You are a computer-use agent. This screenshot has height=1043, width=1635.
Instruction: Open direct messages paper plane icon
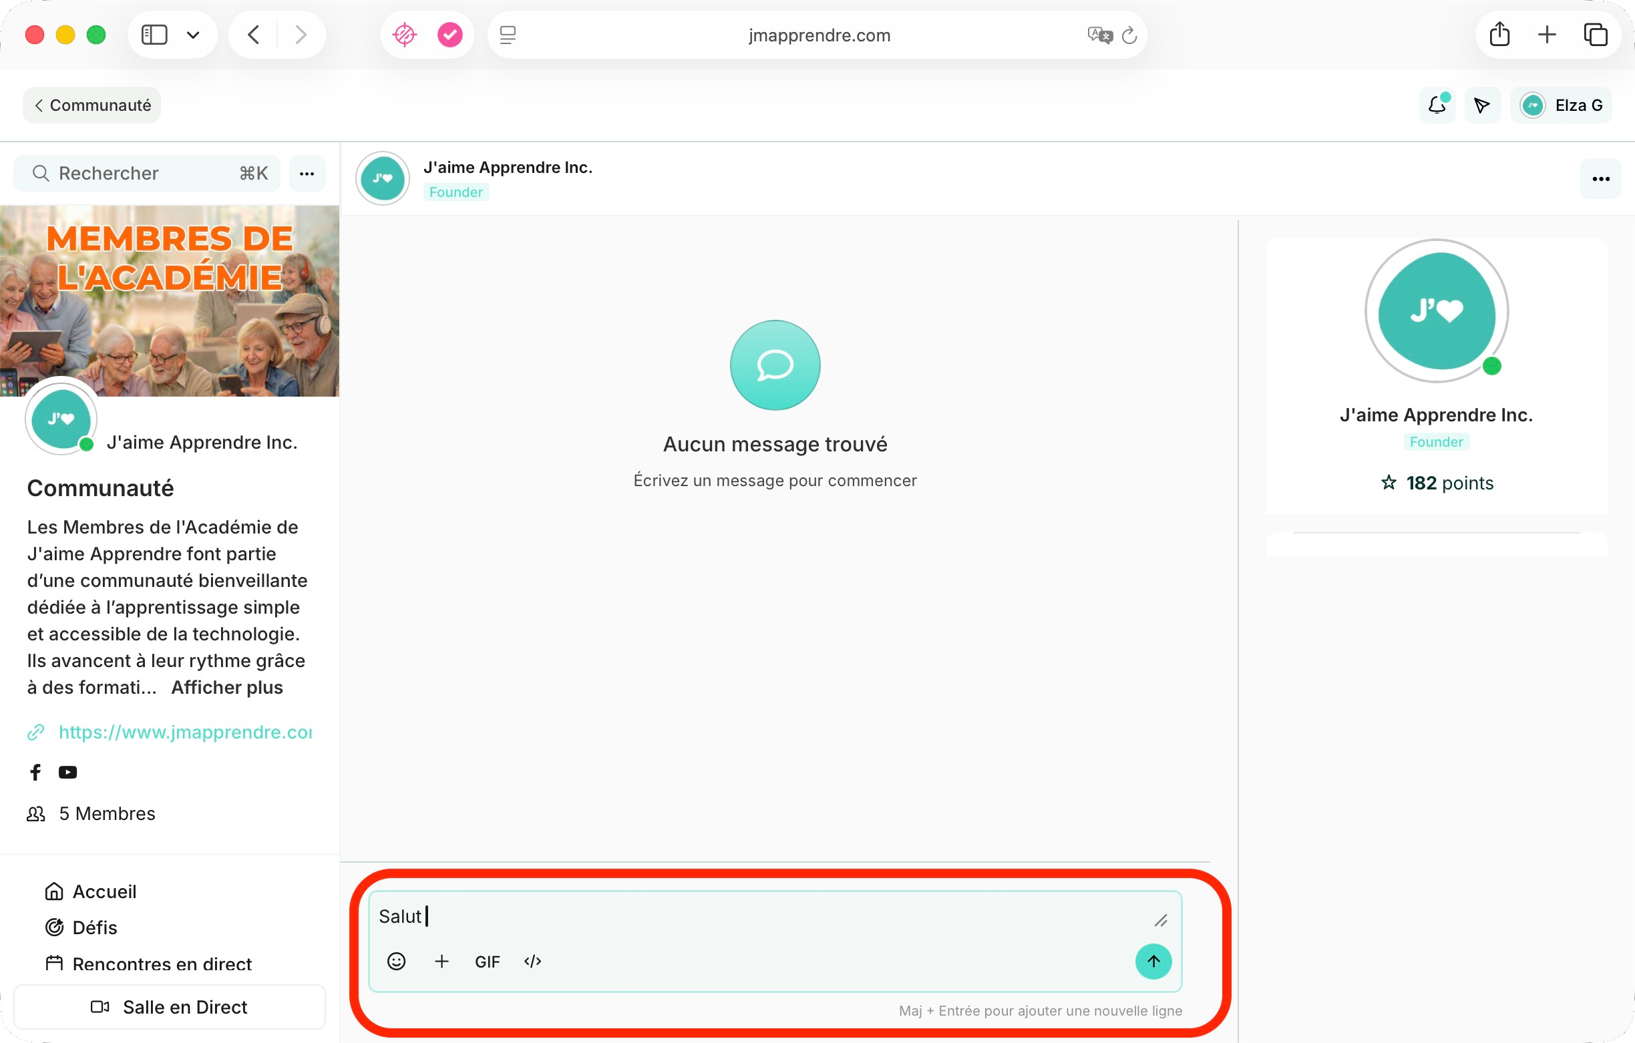(x=1482, y=106)
